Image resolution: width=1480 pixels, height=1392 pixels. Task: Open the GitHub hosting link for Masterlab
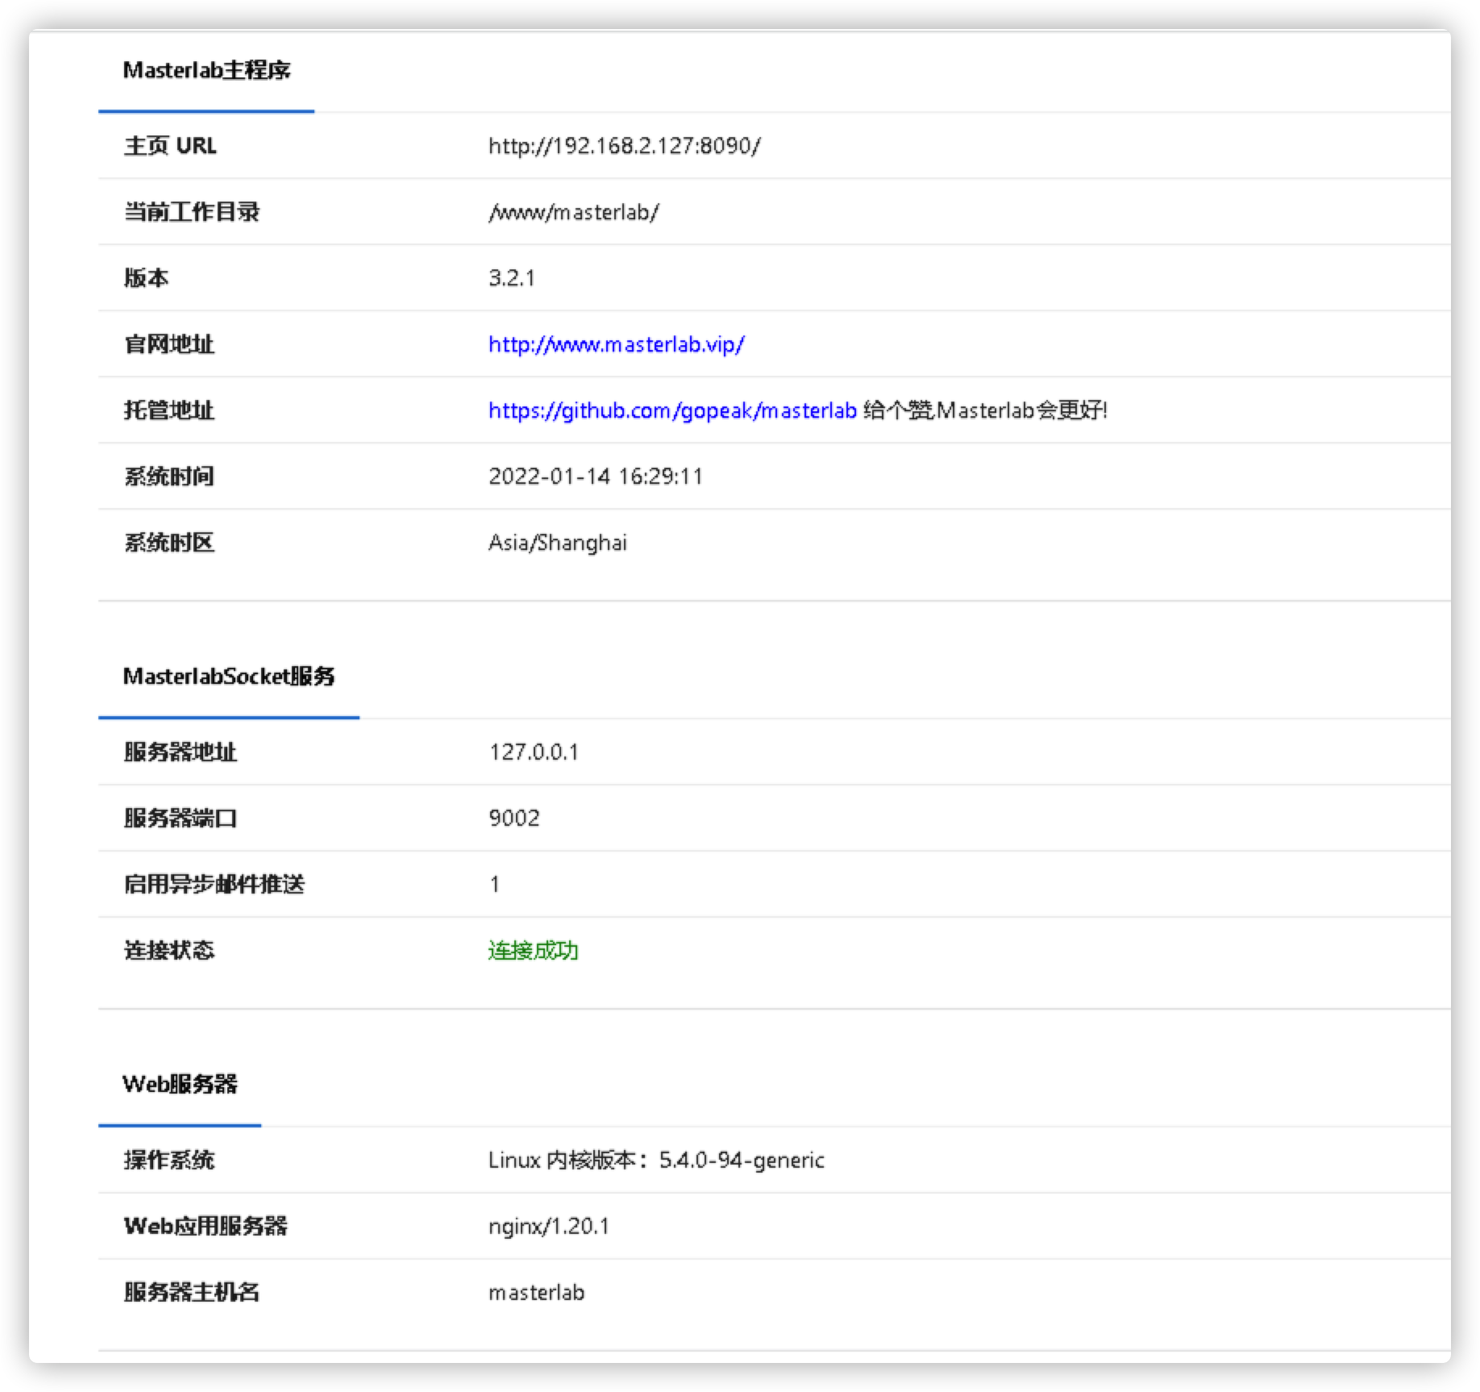pos(672,410)
